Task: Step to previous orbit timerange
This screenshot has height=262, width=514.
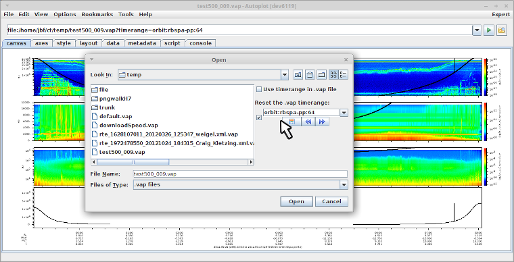Action: point(308,122)
